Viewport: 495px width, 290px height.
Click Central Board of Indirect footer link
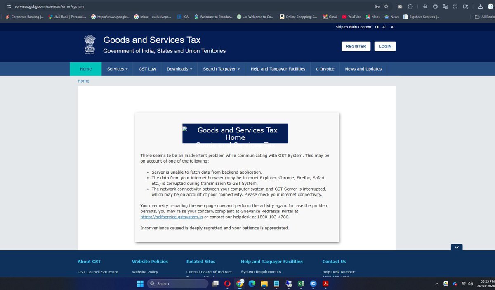click(x=209, y=272)
